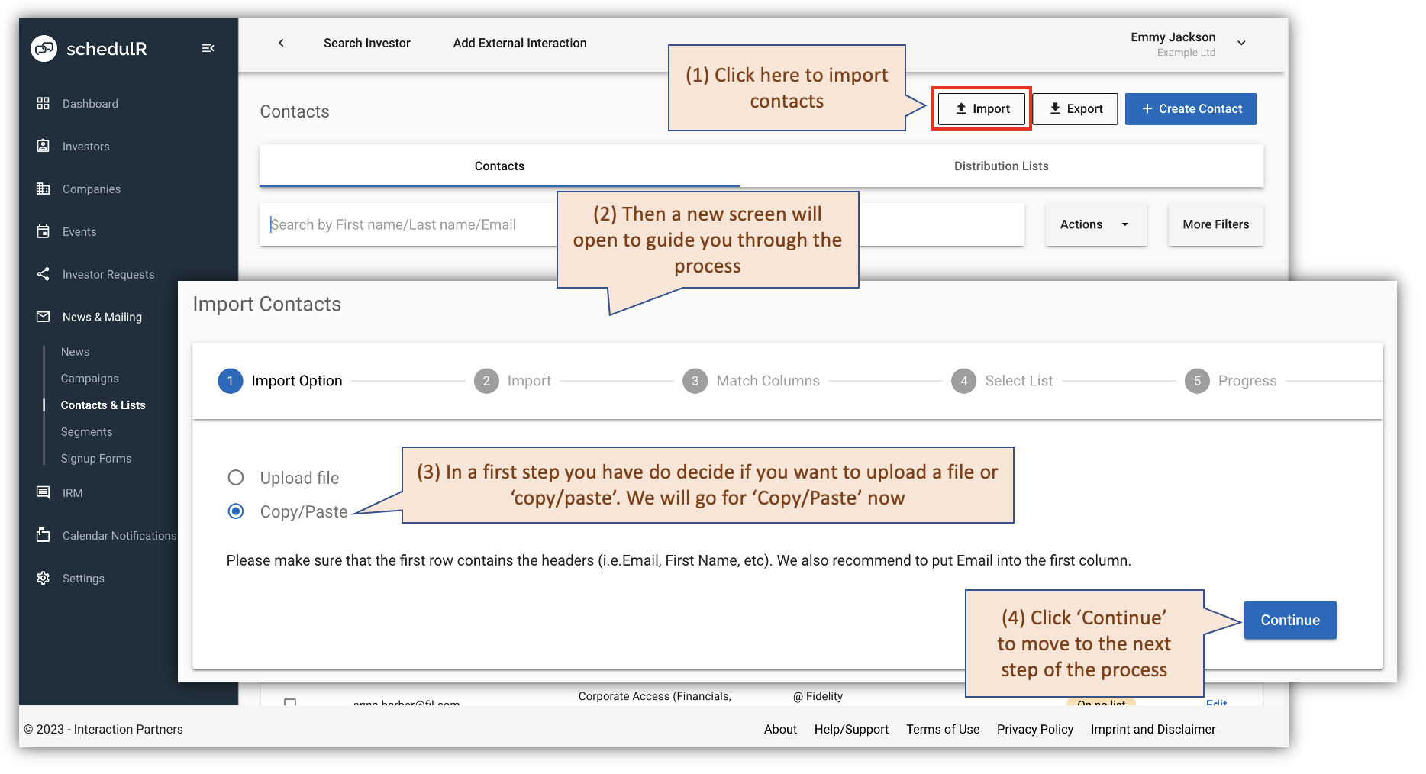Open Add External Interaction
This screenshot has width=1426, height=774.
(519, 43)
